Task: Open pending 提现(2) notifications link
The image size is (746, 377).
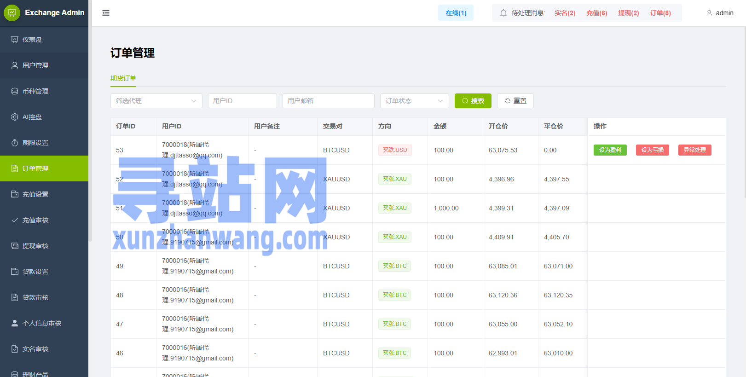Action: [x=628, y=13]
